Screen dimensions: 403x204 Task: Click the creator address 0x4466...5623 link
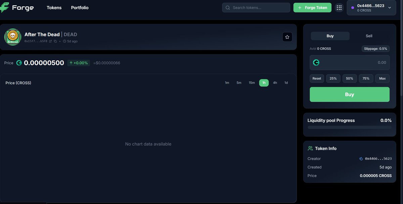[x=378, y=159]
